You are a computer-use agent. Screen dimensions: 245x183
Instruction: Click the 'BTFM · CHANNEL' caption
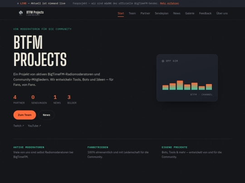pyautogui.click(x=201, y=94)
